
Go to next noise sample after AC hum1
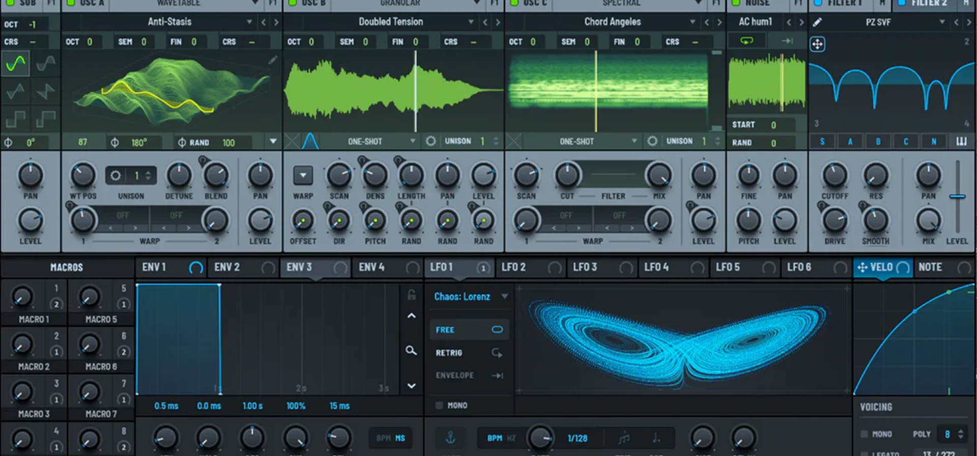(801, 22)
